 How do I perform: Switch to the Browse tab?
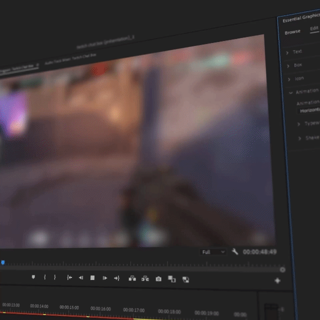[x=292, y=32]
